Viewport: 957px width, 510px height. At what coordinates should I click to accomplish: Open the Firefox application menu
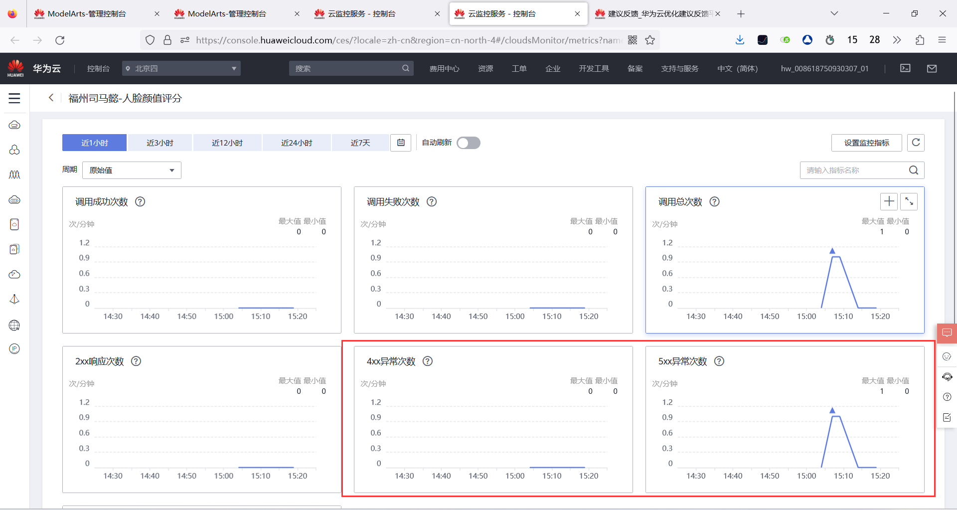pyautogui.click(x=942, y=40)
